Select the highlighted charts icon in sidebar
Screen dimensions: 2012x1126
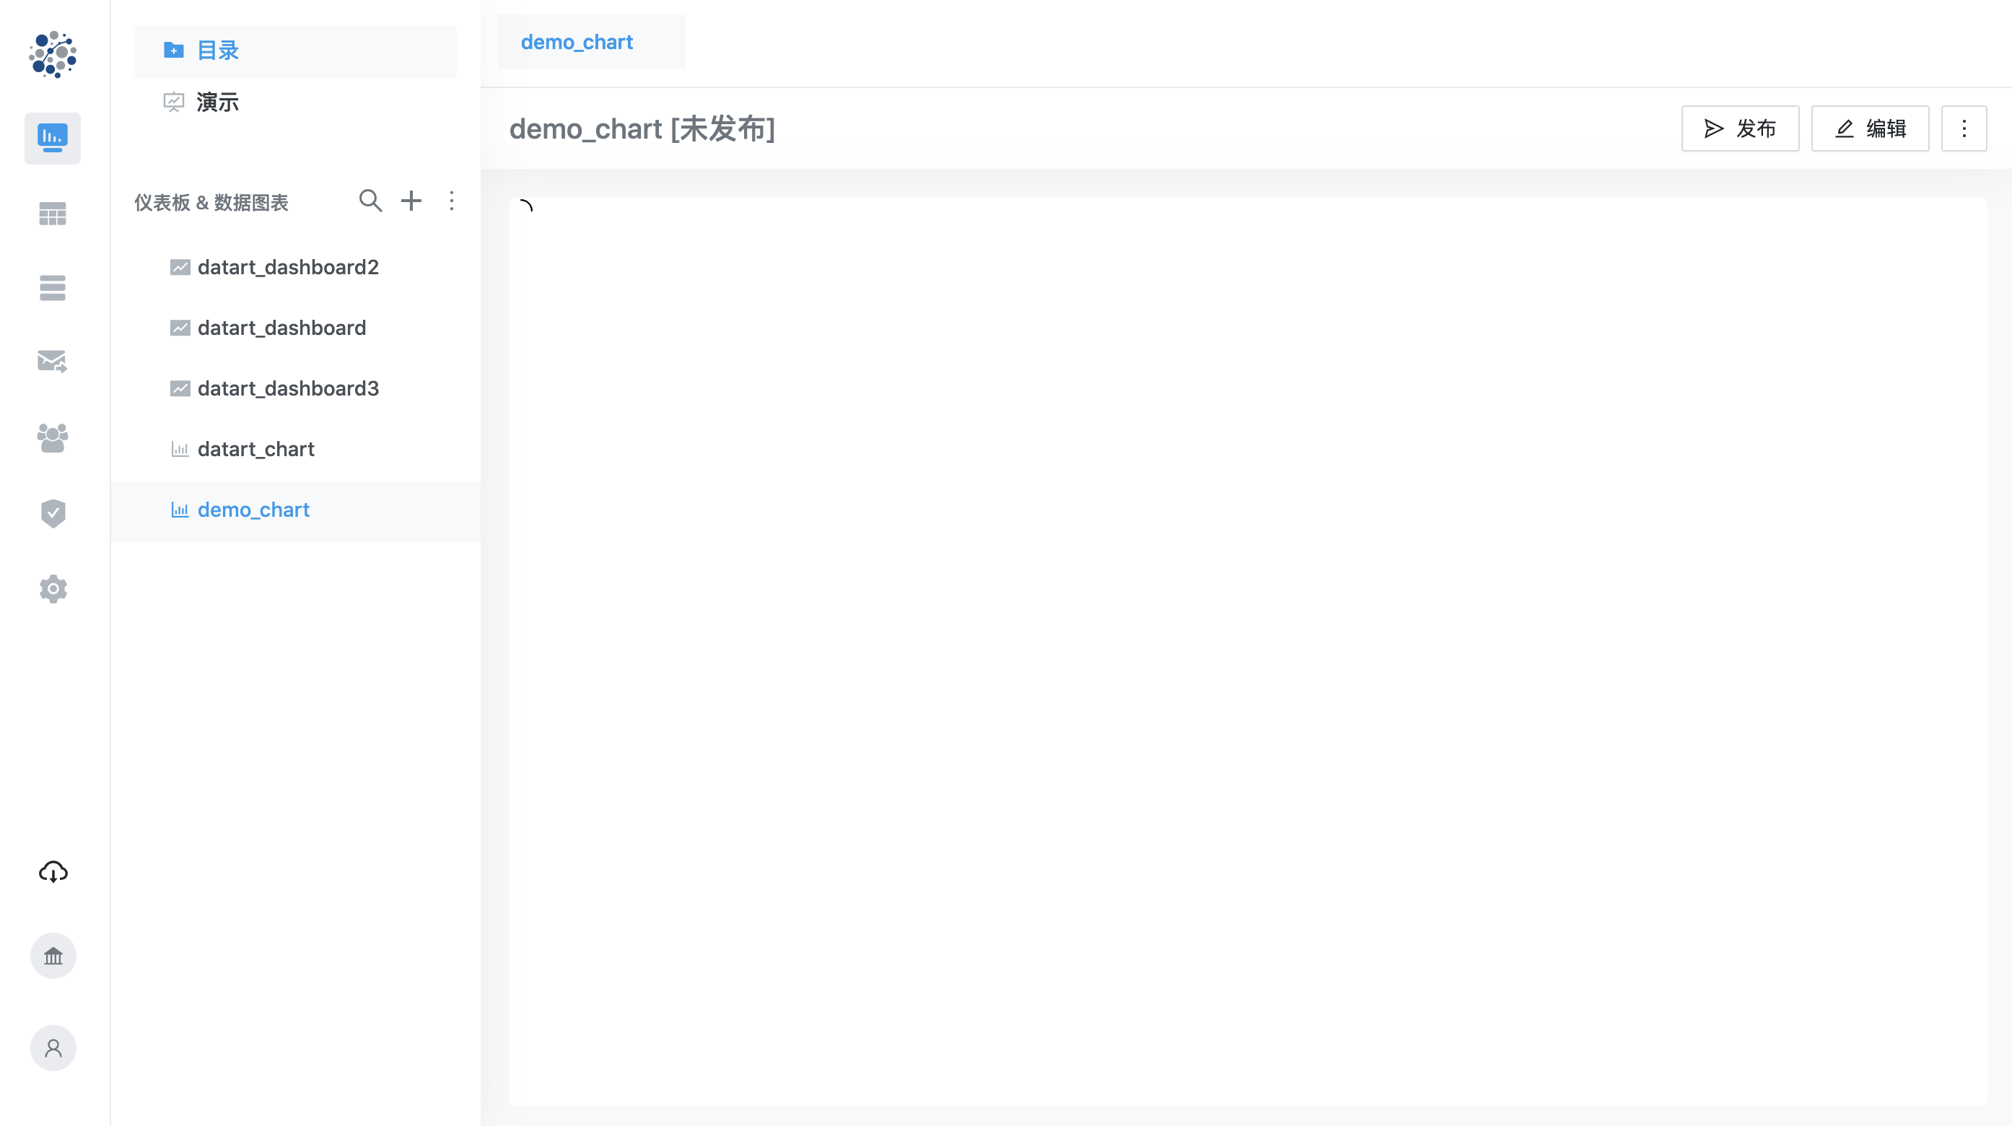(x=53, y=139)
